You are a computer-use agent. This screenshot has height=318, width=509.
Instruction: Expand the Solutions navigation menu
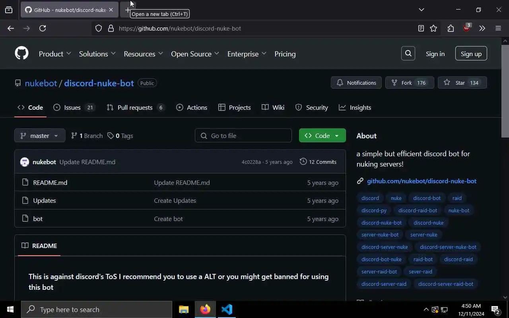(x=97, y=54)
